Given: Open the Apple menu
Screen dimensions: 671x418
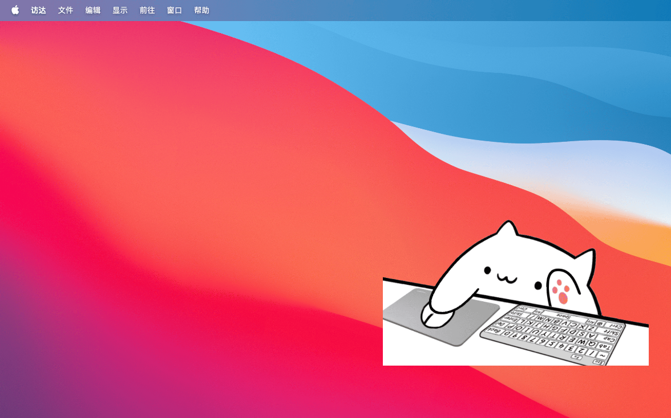Looking at the screenshot, I should [x=15, y=10].
